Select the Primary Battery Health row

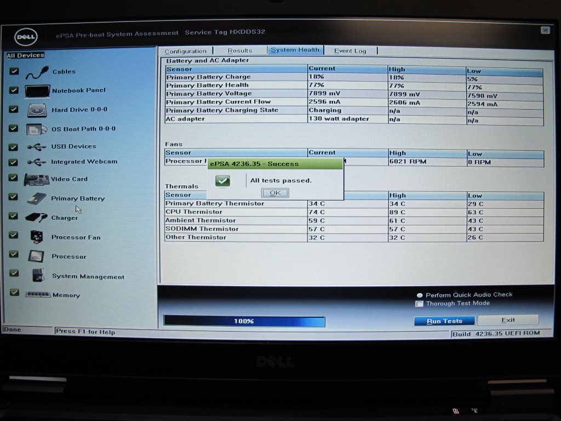pos(354,86)
